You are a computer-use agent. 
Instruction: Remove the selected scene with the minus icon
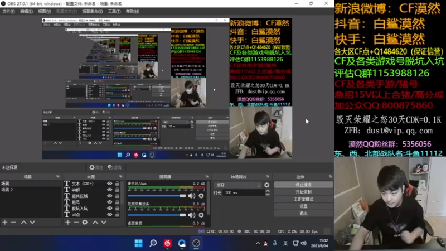click(x=13, y=222)
